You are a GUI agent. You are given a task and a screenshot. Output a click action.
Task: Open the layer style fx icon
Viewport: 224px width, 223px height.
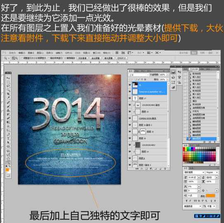pos(142,169)
